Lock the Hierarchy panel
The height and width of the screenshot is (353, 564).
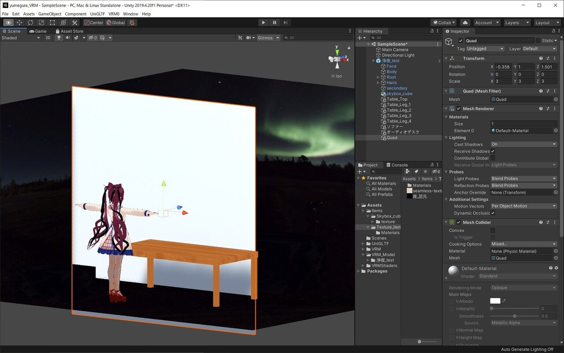tap(432, 31)
